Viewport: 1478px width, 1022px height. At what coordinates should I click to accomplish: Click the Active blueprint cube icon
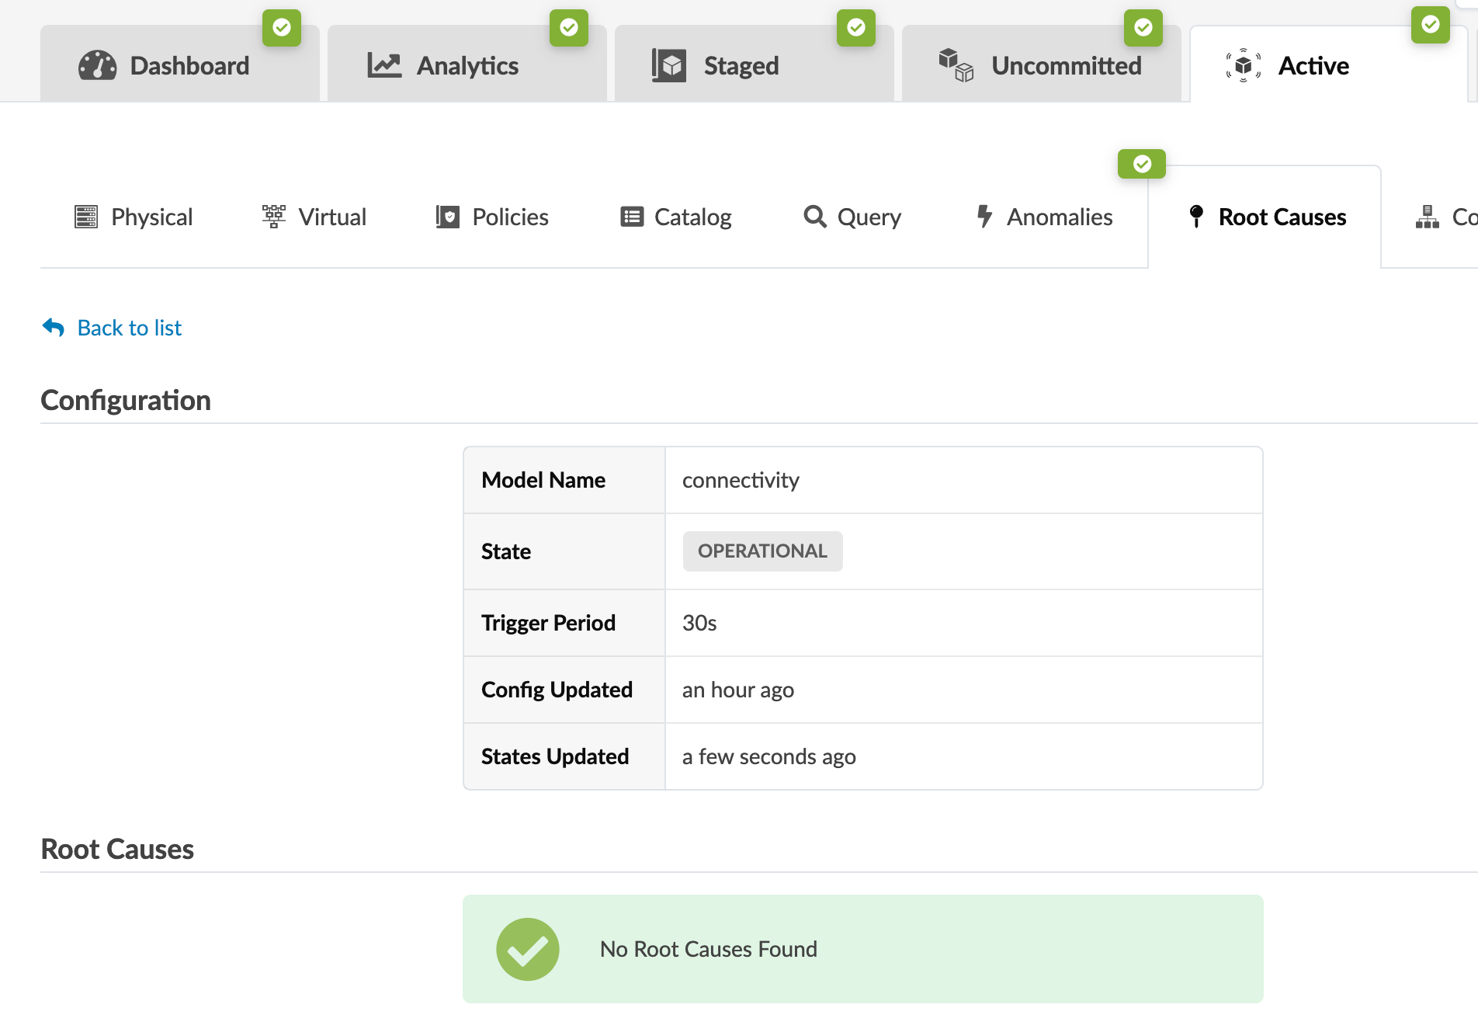click(1243, 66)
